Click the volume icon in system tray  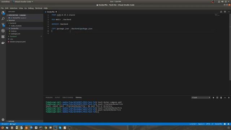coord(222,1)
